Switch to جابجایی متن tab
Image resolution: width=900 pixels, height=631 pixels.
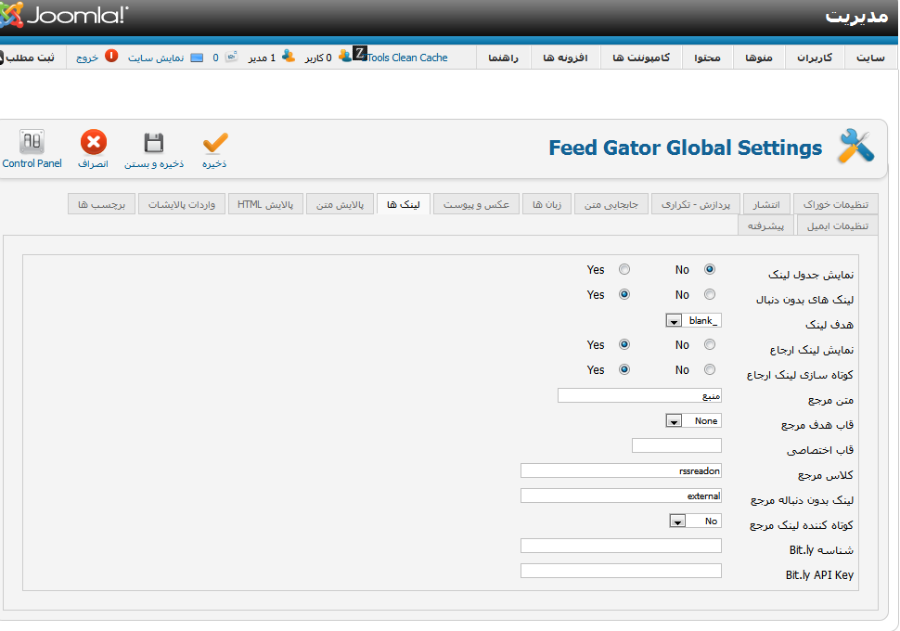tap(611, 204)
